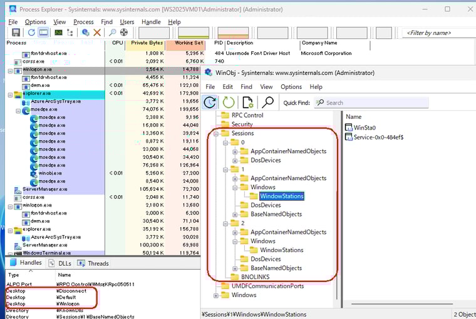Click the Name column header in WinObj list
Screen dimensions: 476x319
pos(354,117)
